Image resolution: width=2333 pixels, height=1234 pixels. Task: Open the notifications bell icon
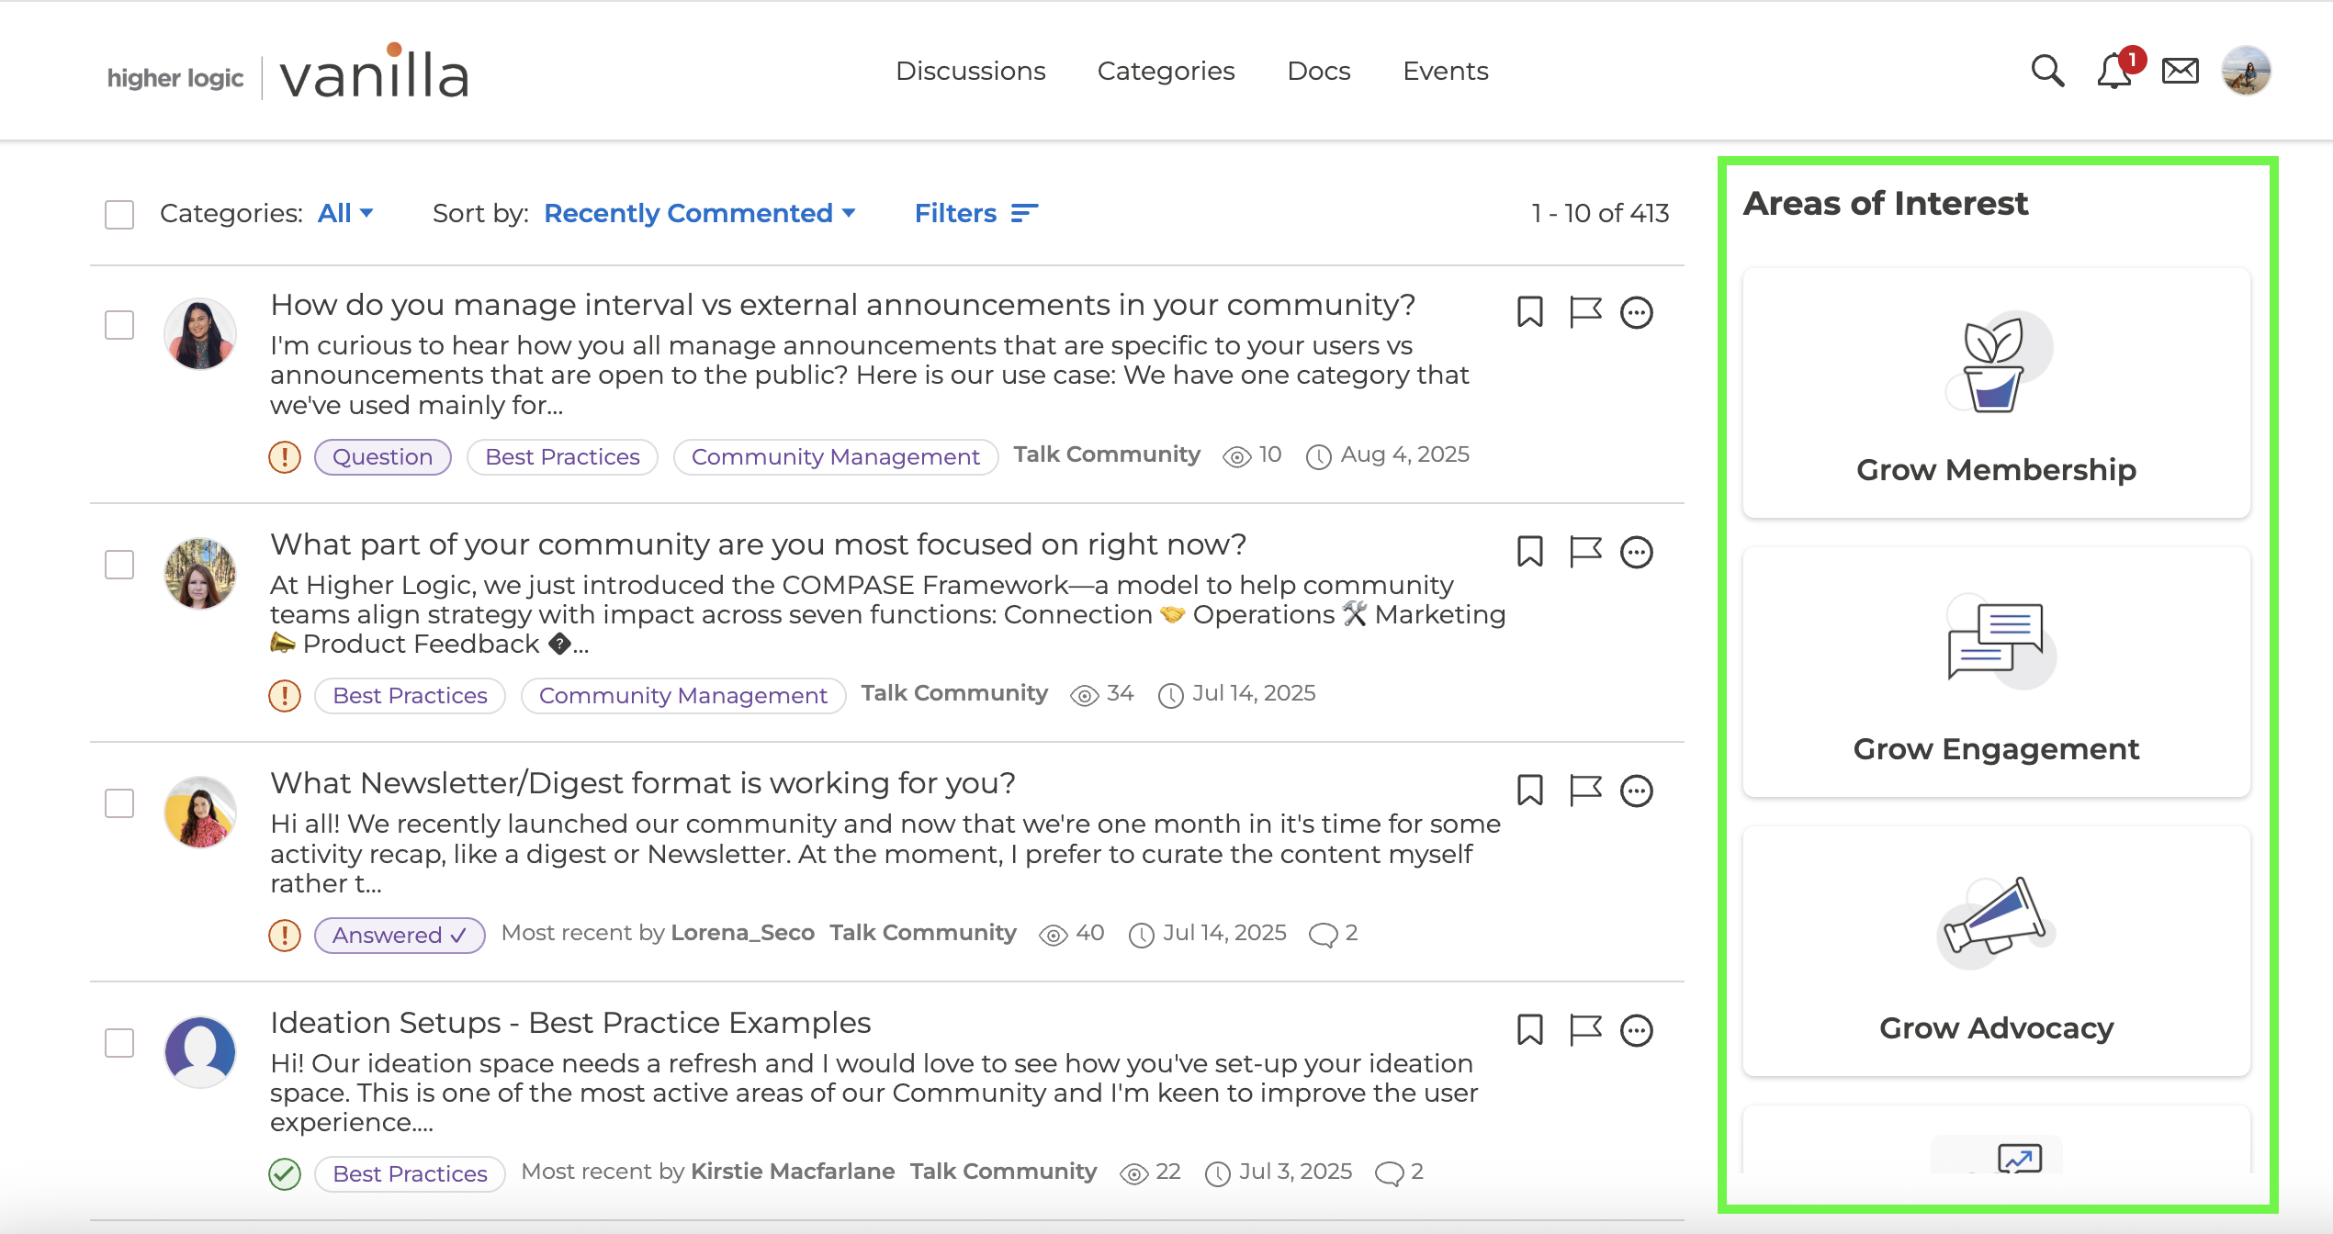(x=2115, y=71)
